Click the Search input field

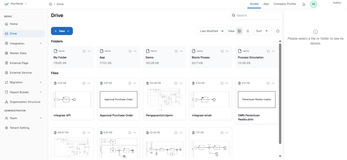(x=258, y=15)
